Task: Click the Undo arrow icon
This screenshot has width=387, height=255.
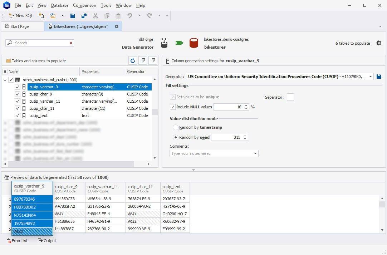Action: 130,15
